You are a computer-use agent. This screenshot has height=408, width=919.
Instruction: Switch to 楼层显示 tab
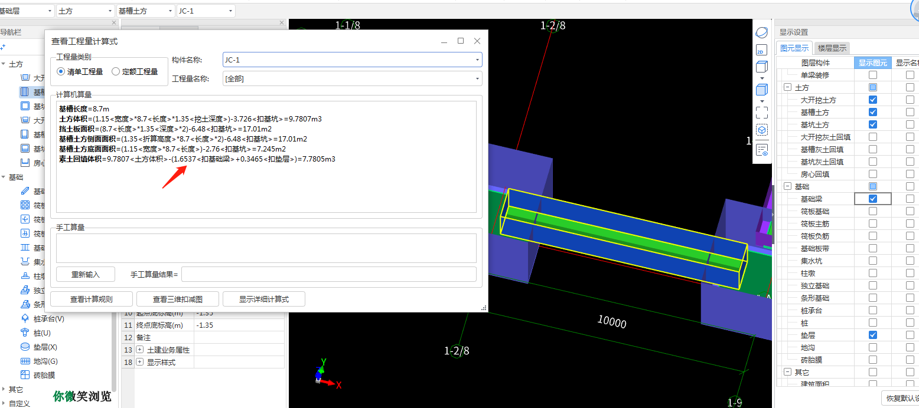(832, 48)
